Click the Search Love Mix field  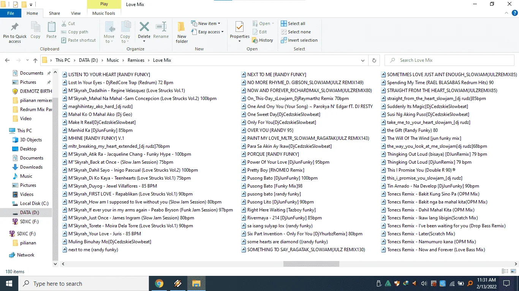point(450,60)
